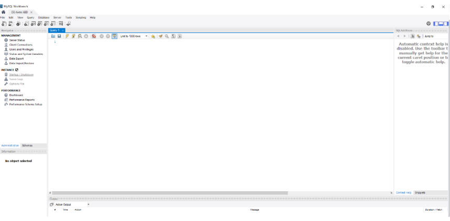Click the Home screen icon

4,12
